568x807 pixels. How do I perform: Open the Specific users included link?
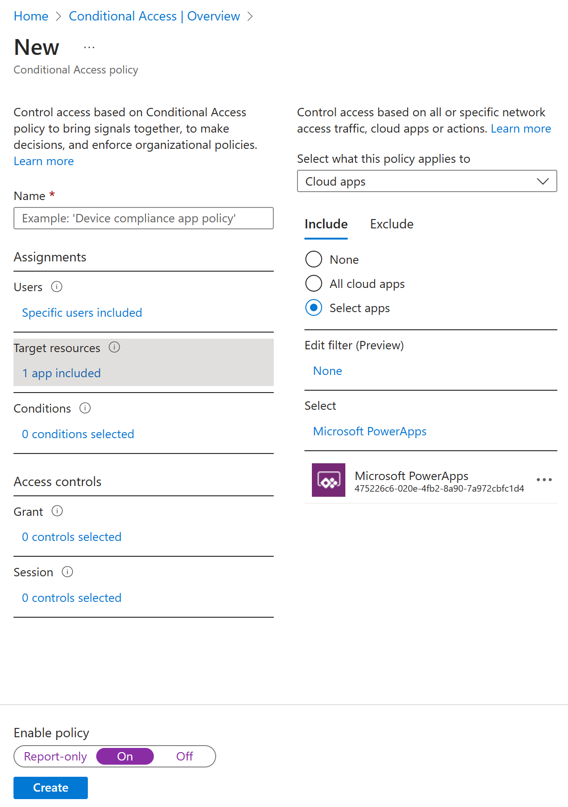click(82, 313)
